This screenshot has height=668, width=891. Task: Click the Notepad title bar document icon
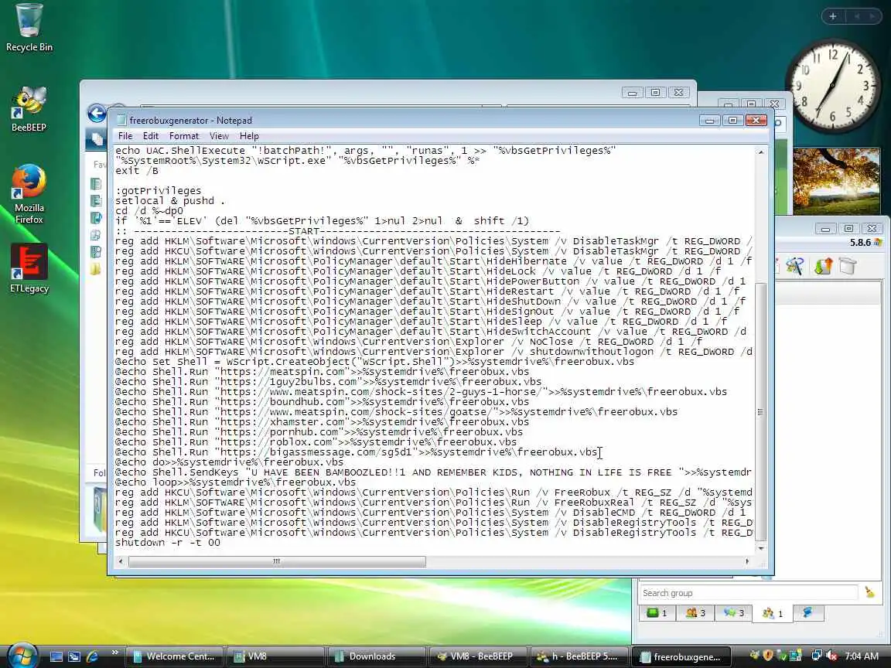[x=121, y=120]
